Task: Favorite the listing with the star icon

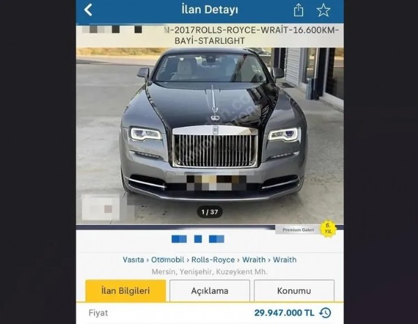Action: point(323,10)
